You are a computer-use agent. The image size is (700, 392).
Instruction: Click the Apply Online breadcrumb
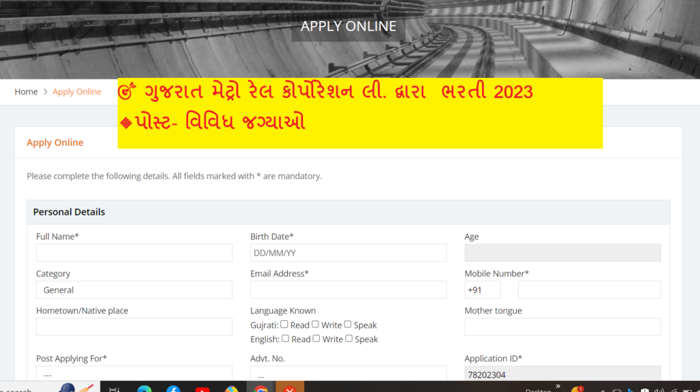pos(77,92)
